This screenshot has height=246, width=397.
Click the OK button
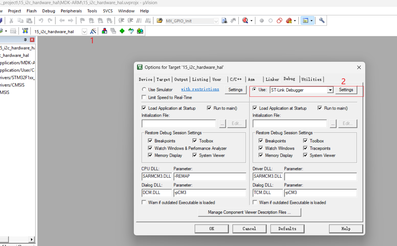click(212, 228)
